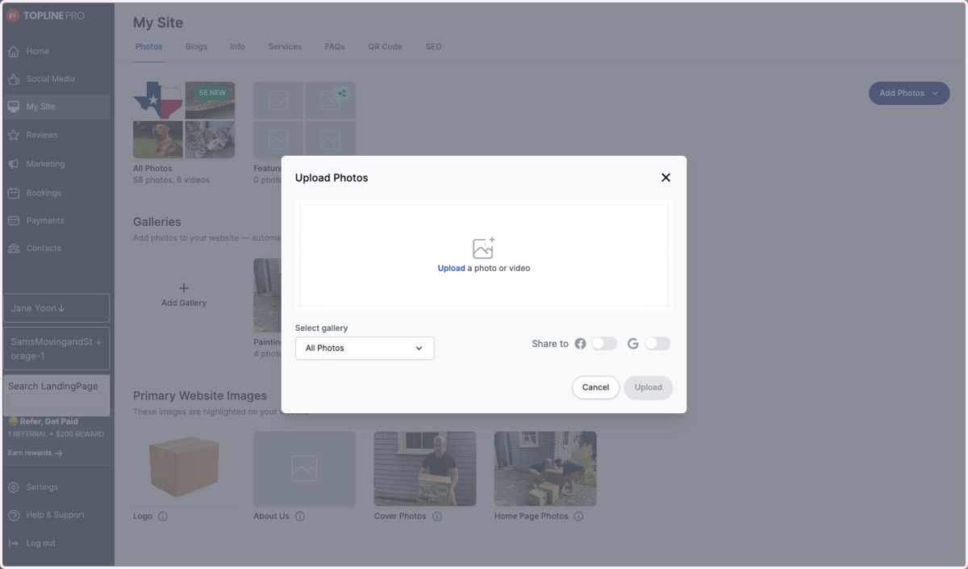Expand the Jane Yoon account dropdown
968x569 pixels.
coord(56,308)
